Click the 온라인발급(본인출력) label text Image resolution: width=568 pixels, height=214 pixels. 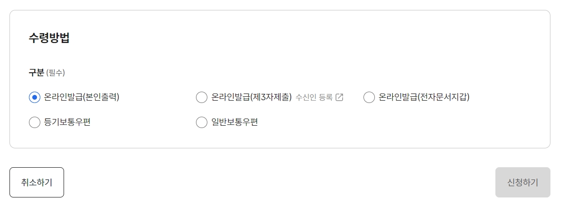tap(82, 97)
